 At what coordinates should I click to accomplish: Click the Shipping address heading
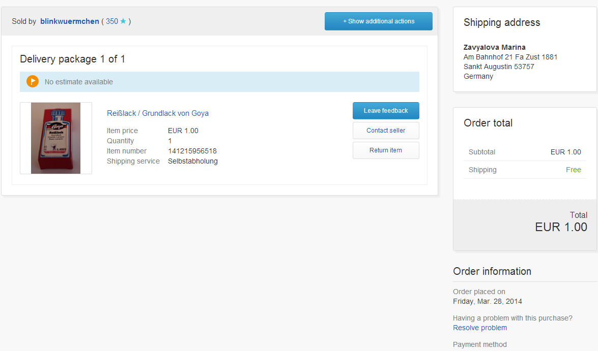click(x=502, y=22)
